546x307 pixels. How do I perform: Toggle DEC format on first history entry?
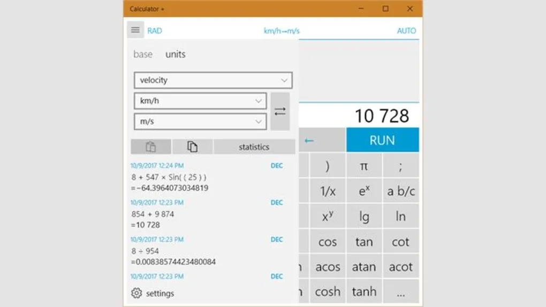coord(276,166)
